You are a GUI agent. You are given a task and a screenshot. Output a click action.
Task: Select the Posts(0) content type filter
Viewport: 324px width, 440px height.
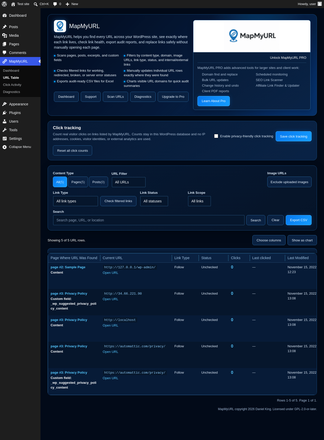coord(98,182)
